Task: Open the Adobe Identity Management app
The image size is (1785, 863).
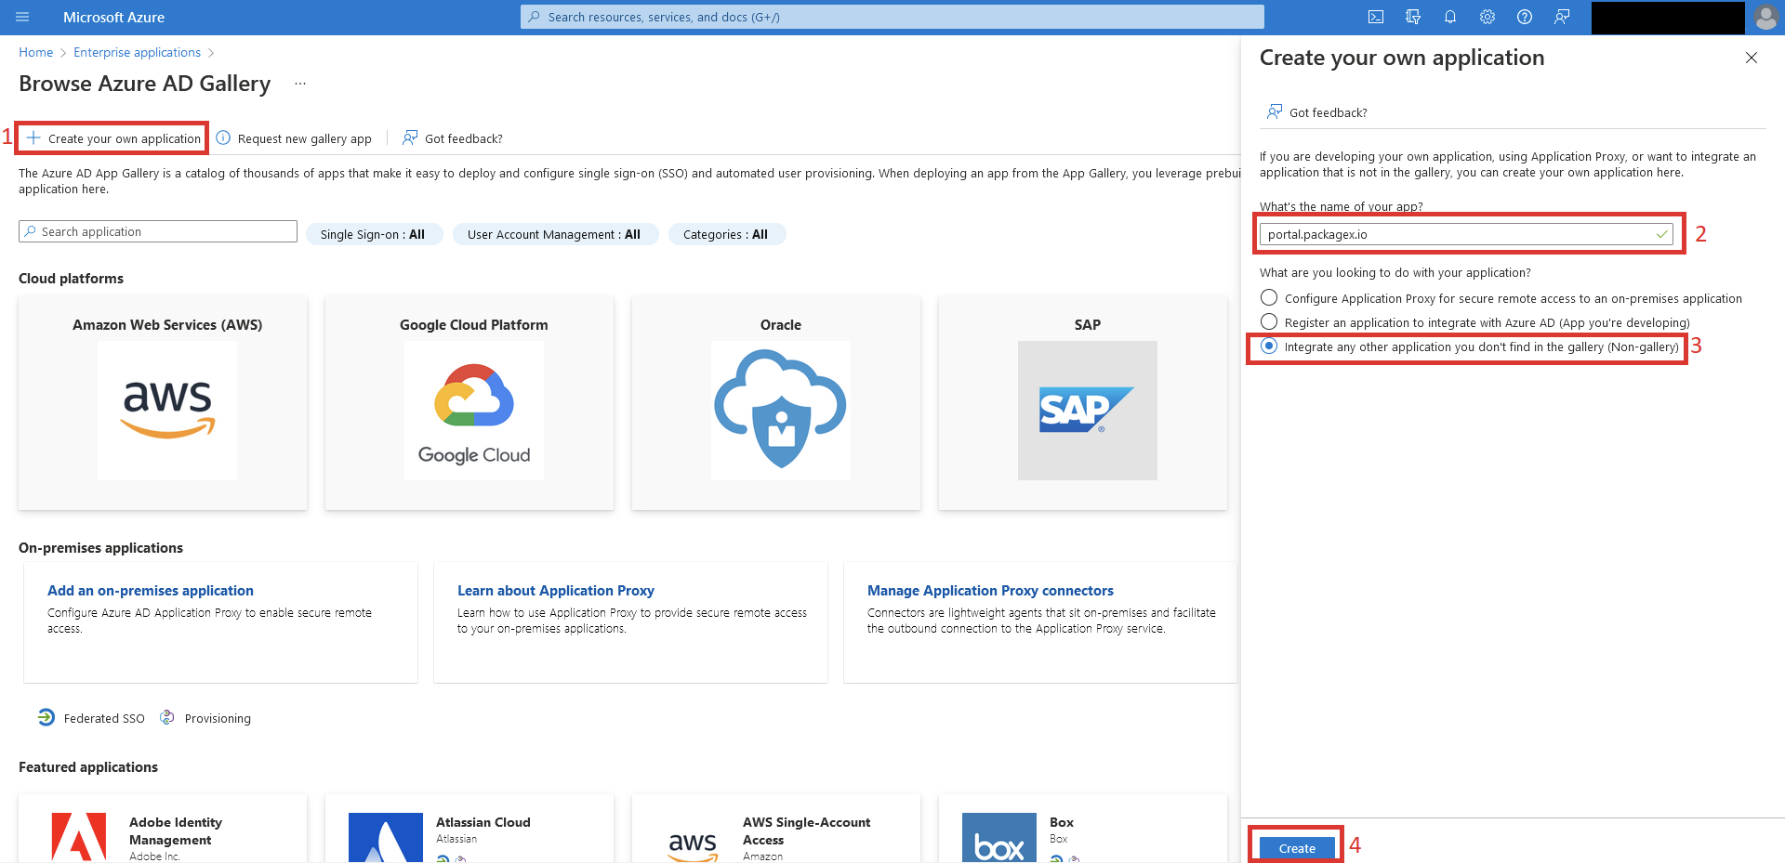Action: [163, 829]
